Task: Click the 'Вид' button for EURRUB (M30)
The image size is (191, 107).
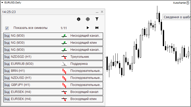Action: pyautogui.click(x=7, y=64)
